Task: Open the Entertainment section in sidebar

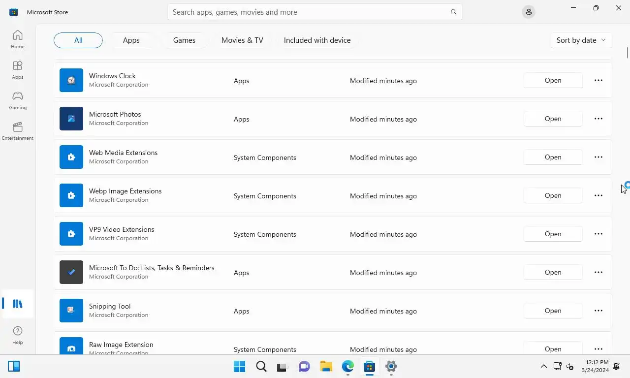Action: (18, 131)
